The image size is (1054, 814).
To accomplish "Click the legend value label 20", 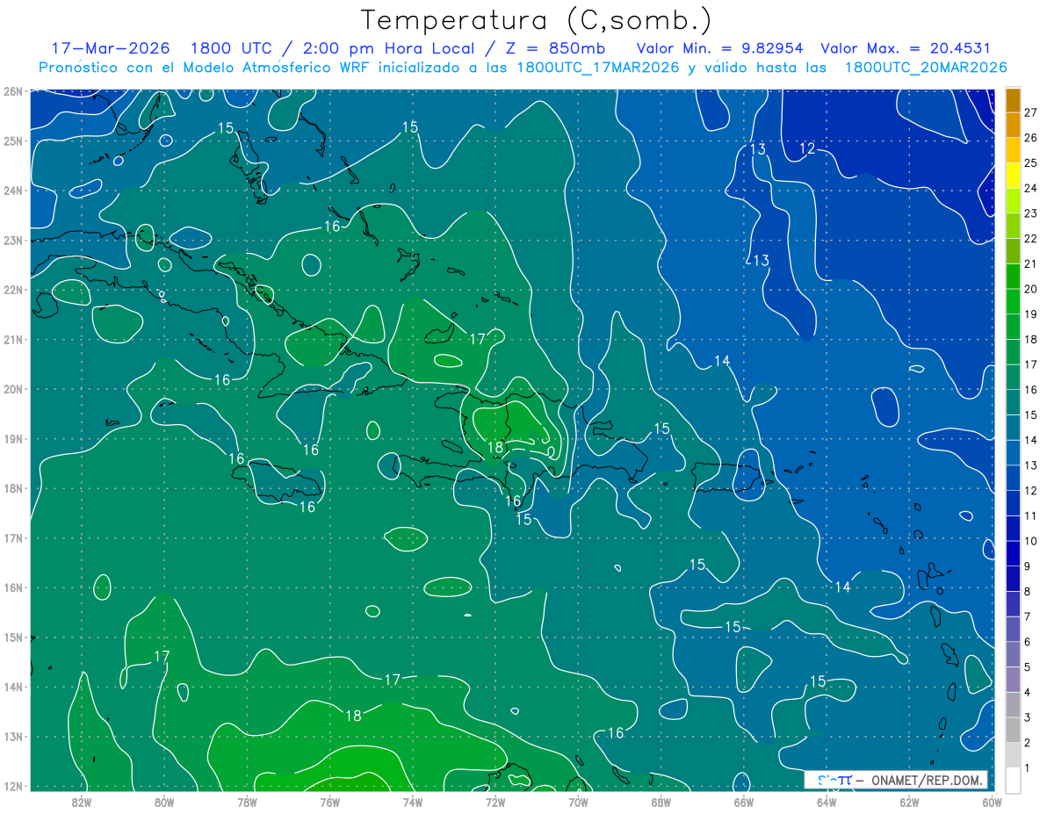I will pos(1030,289).
